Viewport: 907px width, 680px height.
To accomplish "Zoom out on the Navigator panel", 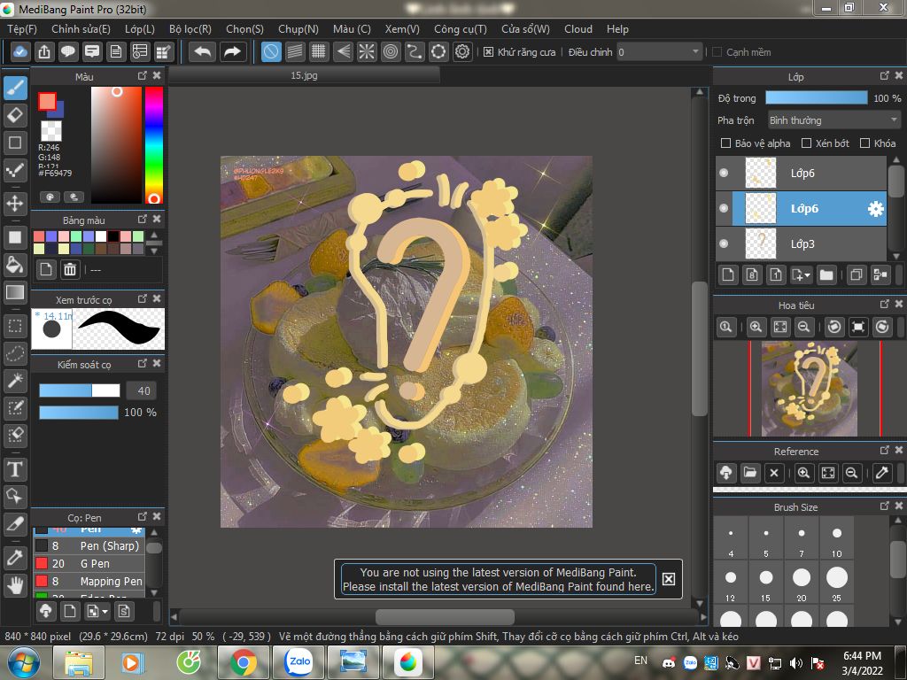I will (803, 328).
